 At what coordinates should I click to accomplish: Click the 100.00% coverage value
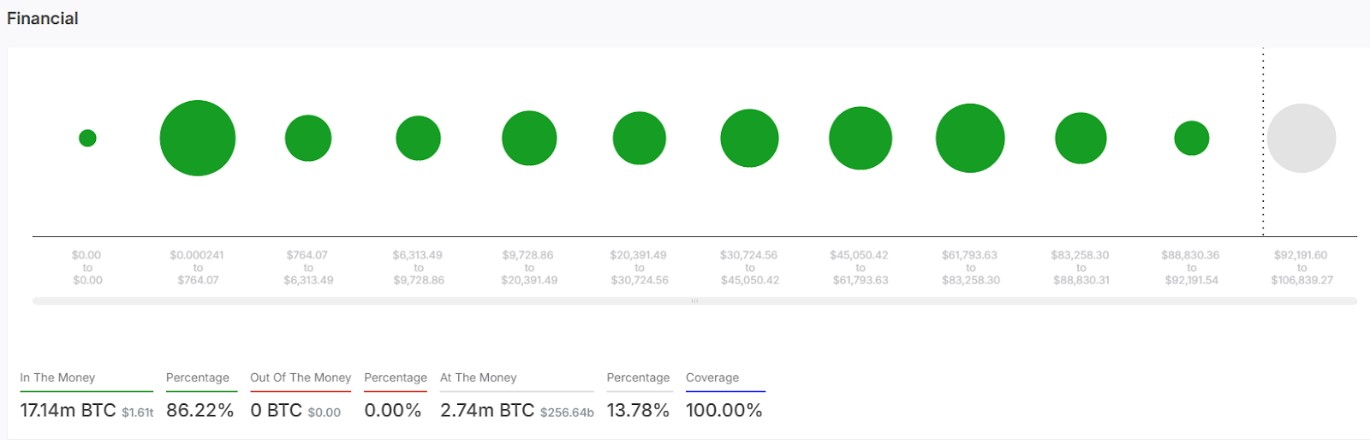[x=724, y=410]
